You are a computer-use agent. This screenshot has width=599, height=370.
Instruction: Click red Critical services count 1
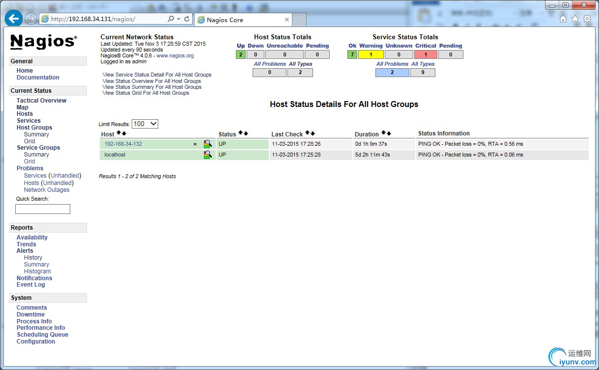click(426, 54)
